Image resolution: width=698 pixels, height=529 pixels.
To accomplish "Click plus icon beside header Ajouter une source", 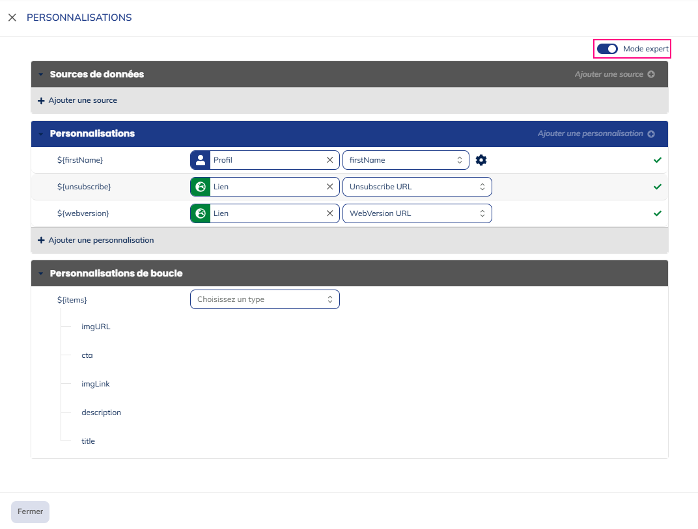I will [x=651, y=74].
